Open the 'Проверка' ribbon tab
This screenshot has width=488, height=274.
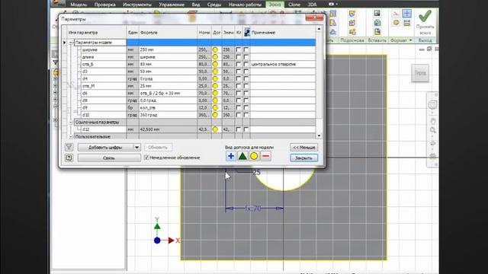point(105,5)
